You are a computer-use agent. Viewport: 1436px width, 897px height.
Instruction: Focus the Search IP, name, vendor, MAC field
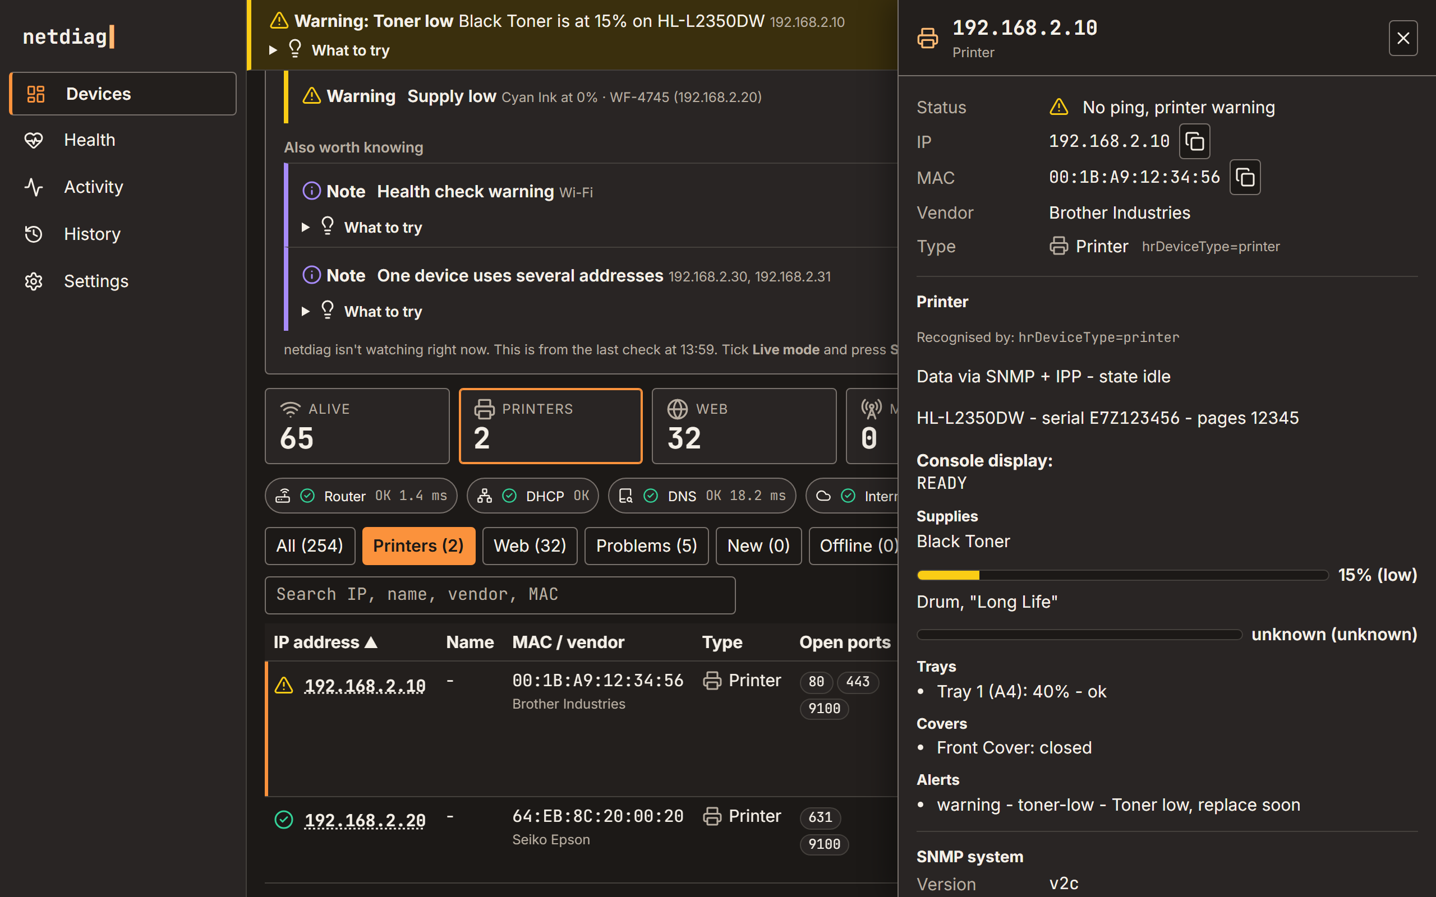[x=500, y=595]
